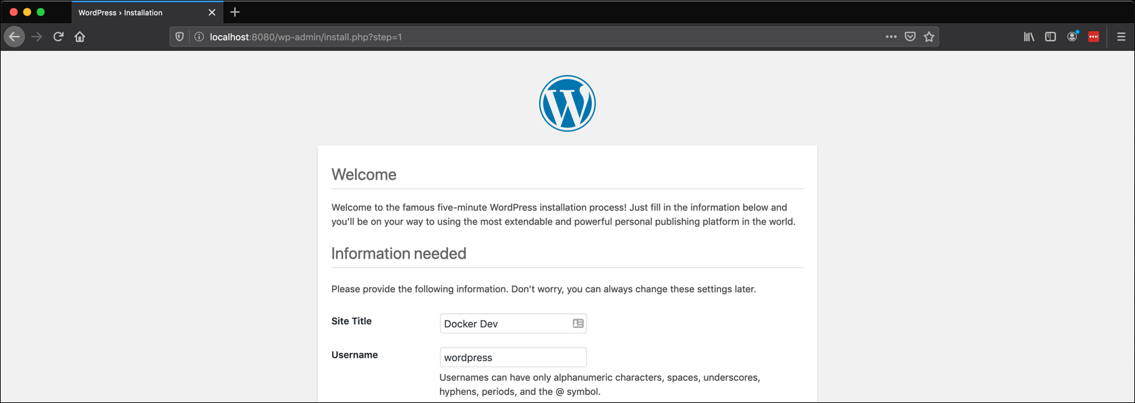Bookmark this page with the star icon
Image resolution: width=1135 pixels, height=403 pixels.
[x=929, y=37]
